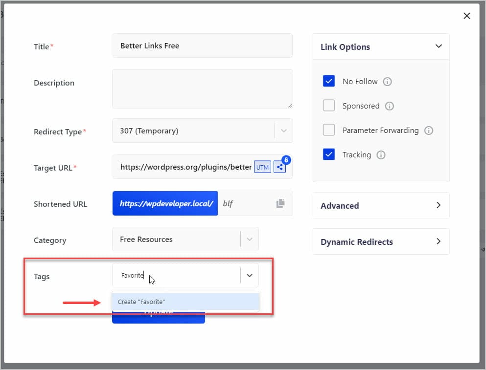Open UTM builder on Target URL
Viewport: 486px width, 370px height.
point(262,167)
